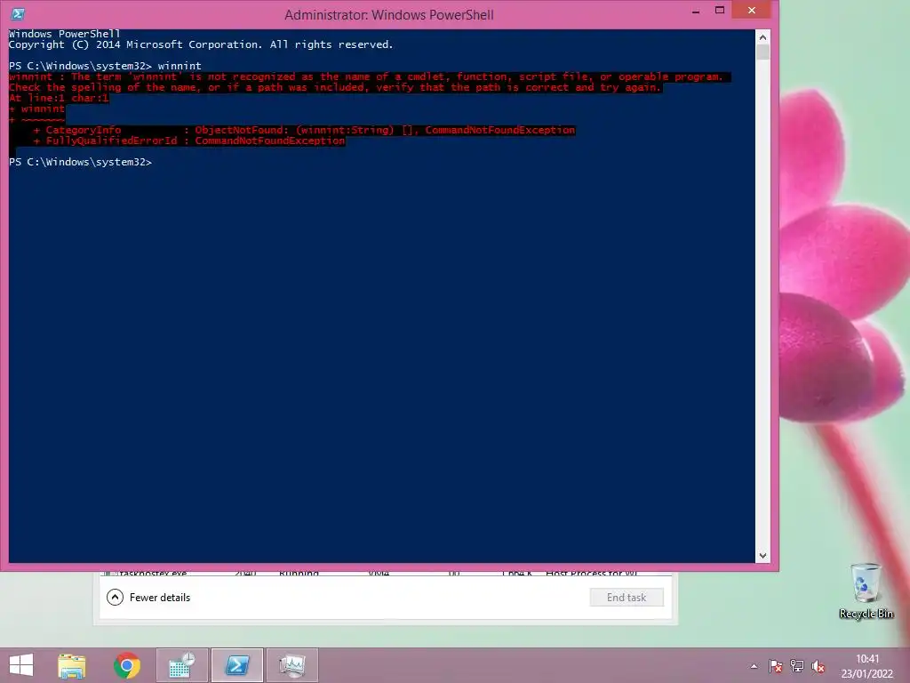The height and width of the screenshot is (683, 910).
Task: Launch Google Chrome from the taskbar
Action: coord(127,665)
